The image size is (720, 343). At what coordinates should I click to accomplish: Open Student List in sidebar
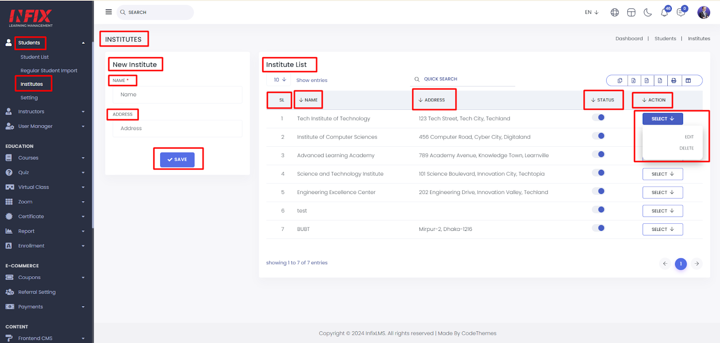point(35,57)
